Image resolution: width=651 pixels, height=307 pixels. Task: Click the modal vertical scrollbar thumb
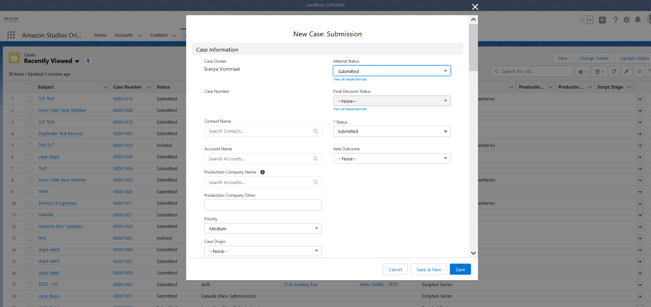pyautogui.click(x=473, y=48)
